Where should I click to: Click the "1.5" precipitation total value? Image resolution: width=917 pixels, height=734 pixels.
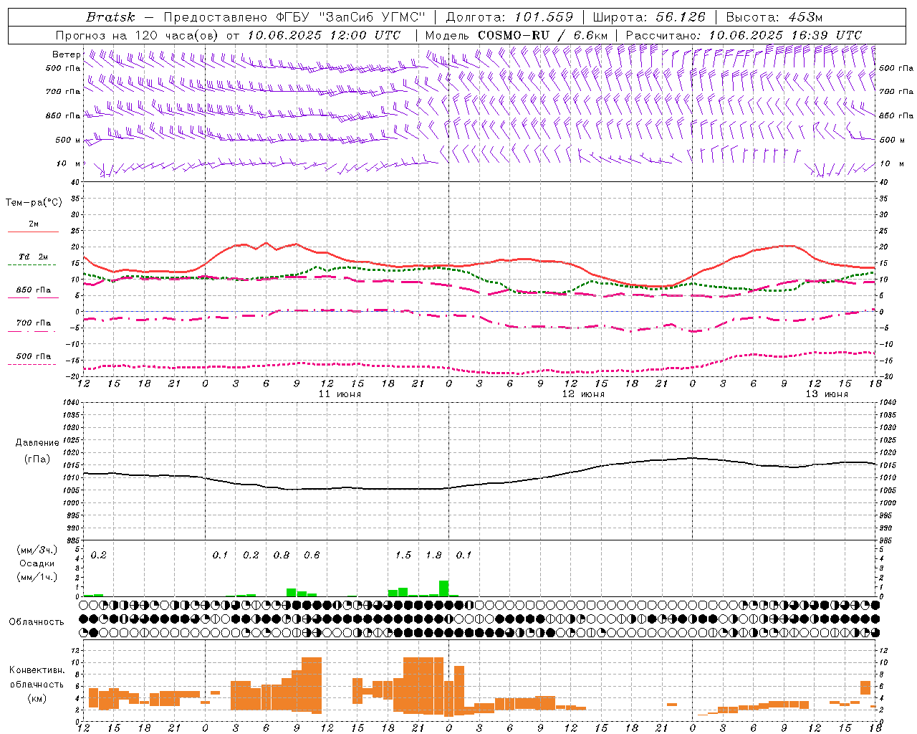click(403, 555)
